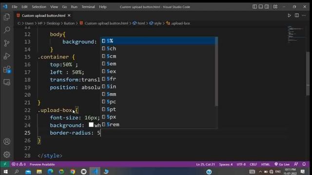Select the 5ch suggestion

158,49
